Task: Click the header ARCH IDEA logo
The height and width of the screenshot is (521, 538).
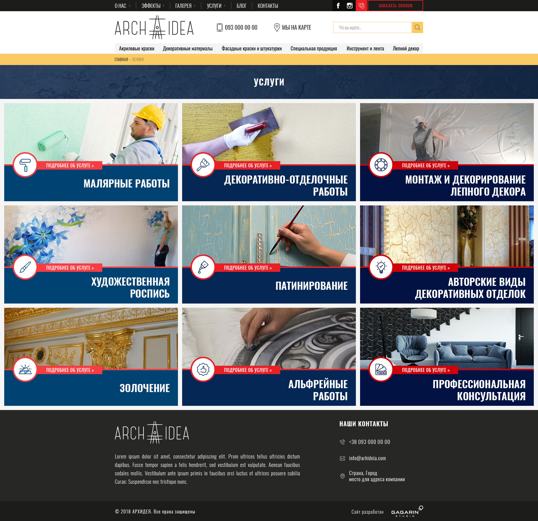Action: click(x=154, y=27)
